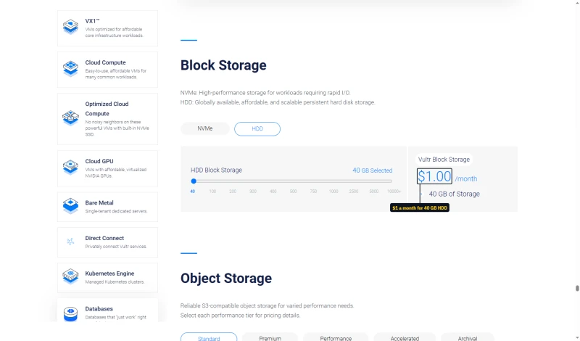Click the '40 GB Selected' text
580x341 pixels.
(x=373, y=170)
